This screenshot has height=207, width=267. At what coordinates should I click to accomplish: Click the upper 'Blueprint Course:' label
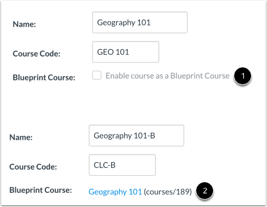(44, 77)
